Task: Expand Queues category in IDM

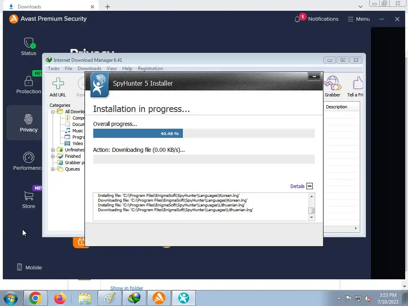Action: (x=53, y=169)
